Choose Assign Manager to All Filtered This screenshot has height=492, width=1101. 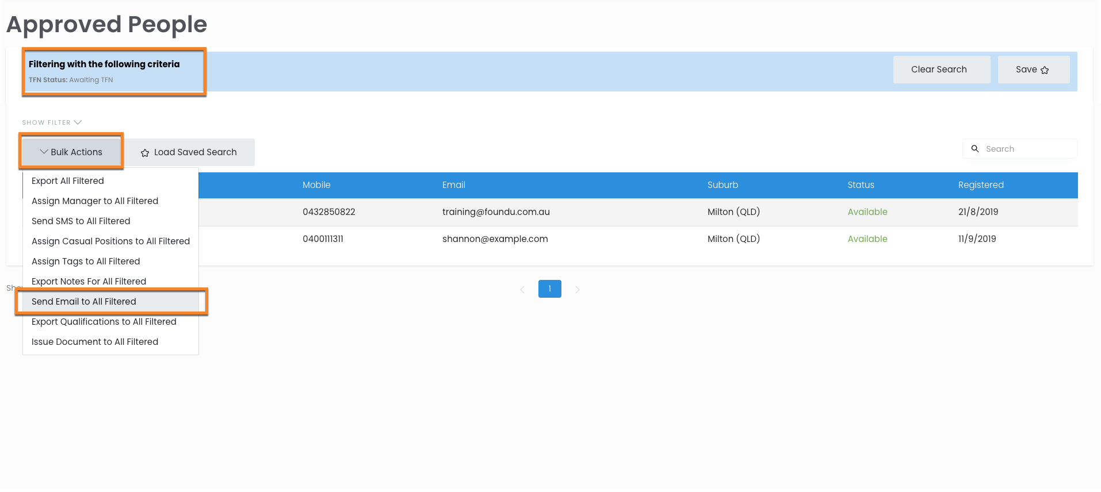[x=95, y=201]
